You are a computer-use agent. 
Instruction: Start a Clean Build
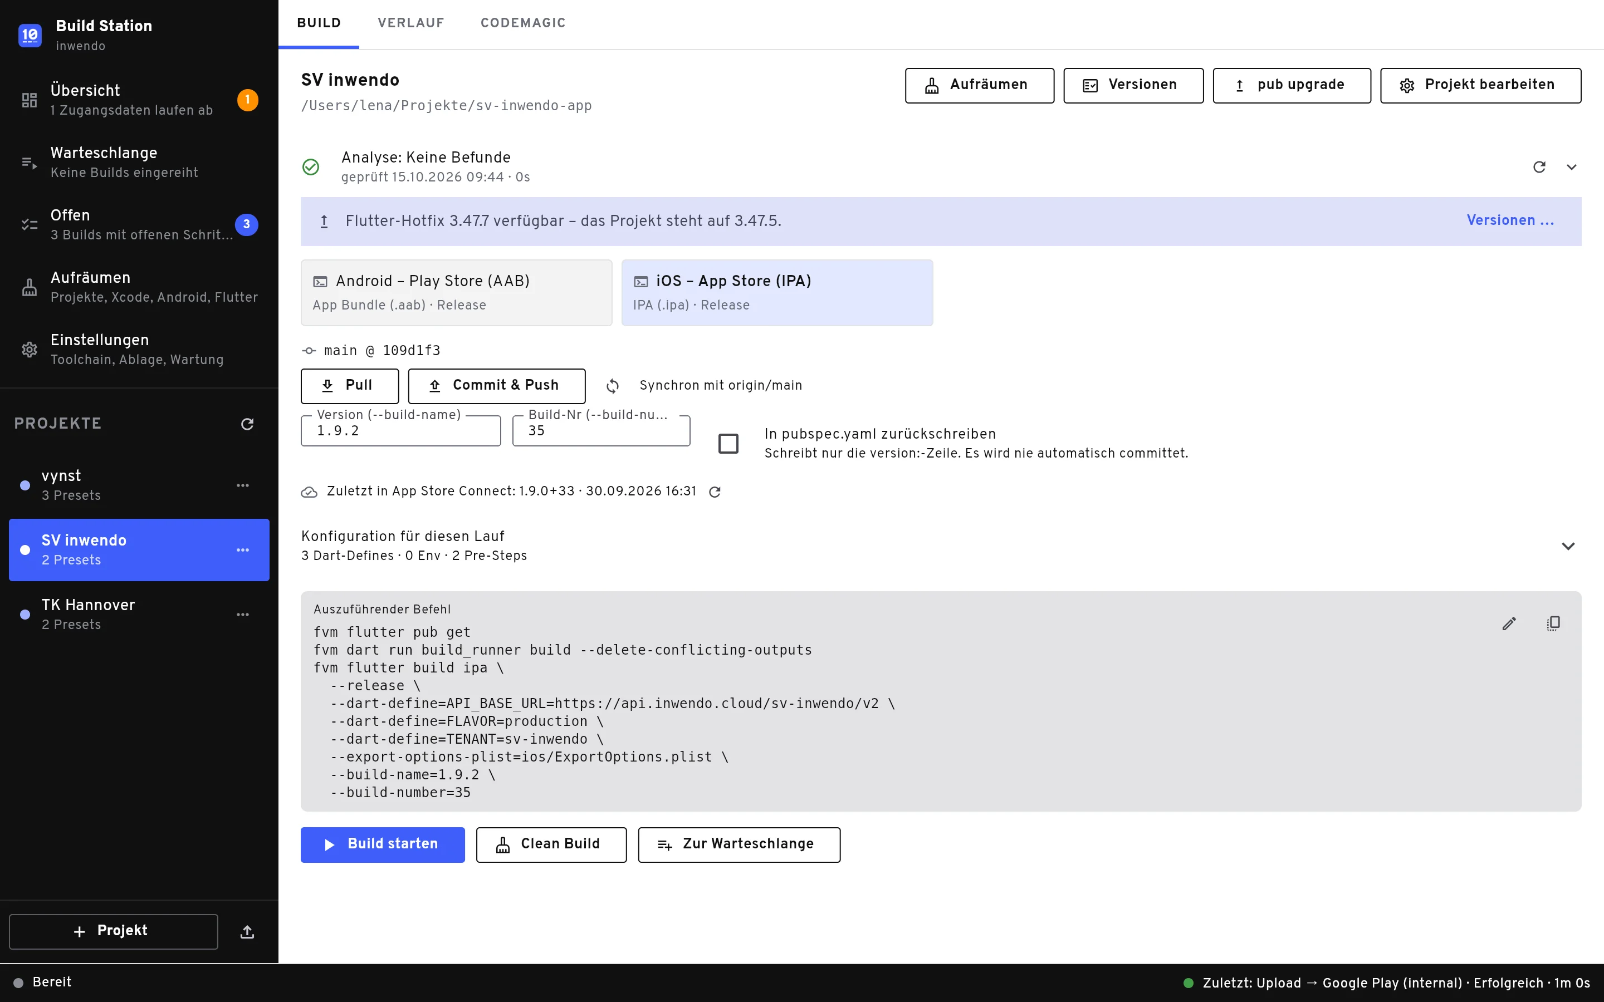[x=551, y=845]
